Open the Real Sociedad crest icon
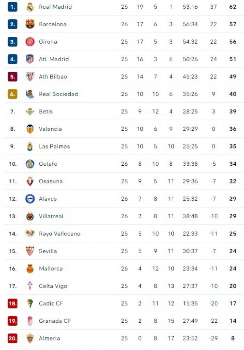This screenshot has height=350, width=244. coord(30,94)
